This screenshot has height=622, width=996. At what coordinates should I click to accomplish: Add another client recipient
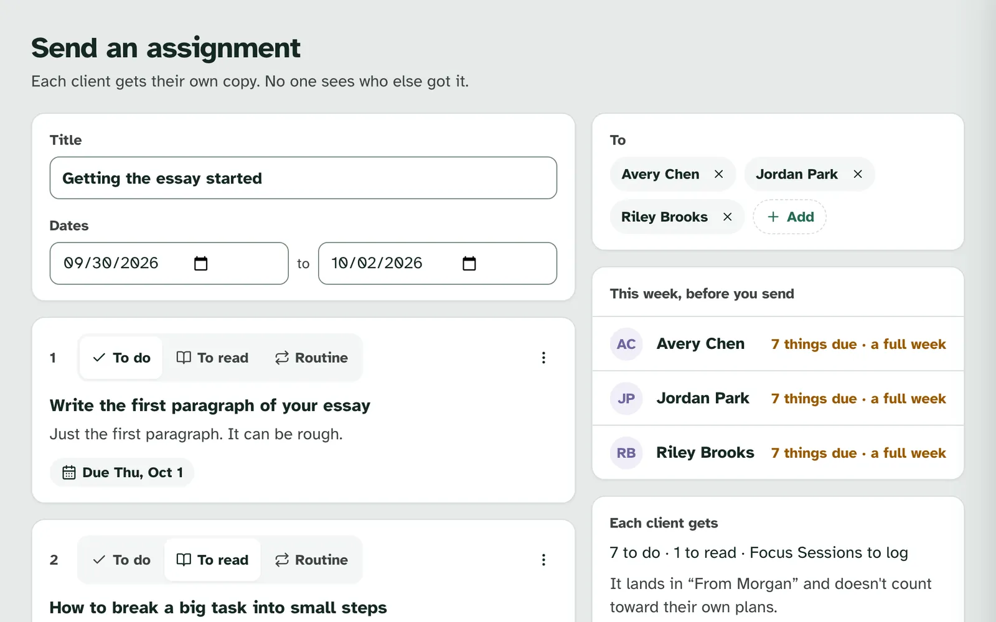[x=789, y=216]
